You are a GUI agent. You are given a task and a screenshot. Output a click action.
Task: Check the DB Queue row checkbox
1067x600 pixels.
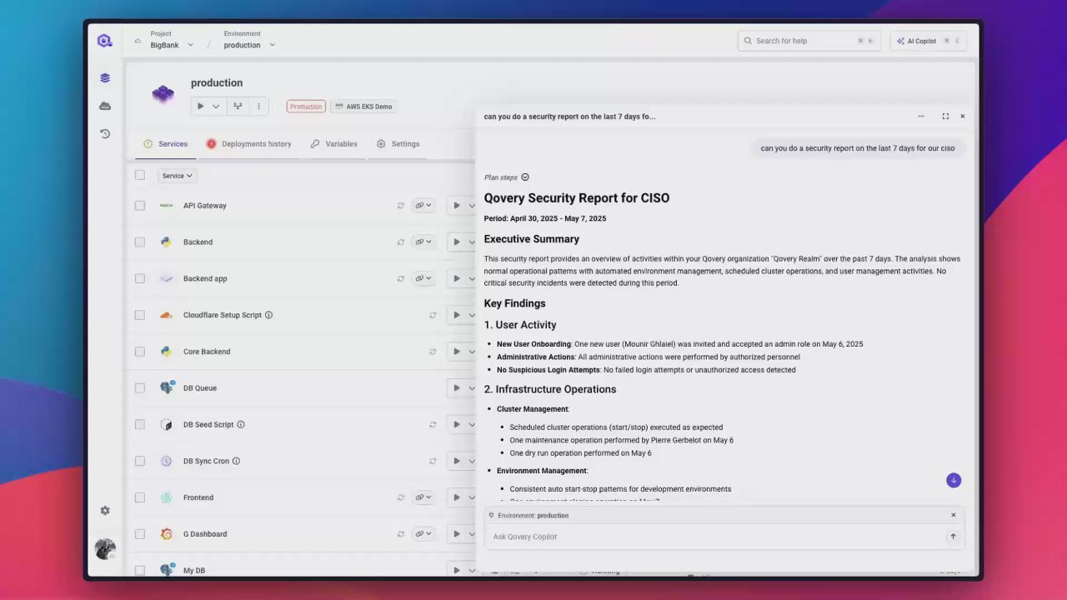click(x=140, y=387)
